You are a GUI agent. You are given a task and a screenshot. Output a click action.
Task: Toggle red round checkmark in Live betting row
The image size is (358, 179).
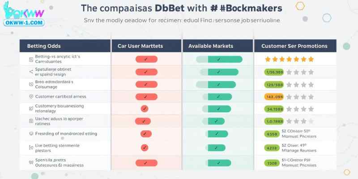tap(144, 148)
